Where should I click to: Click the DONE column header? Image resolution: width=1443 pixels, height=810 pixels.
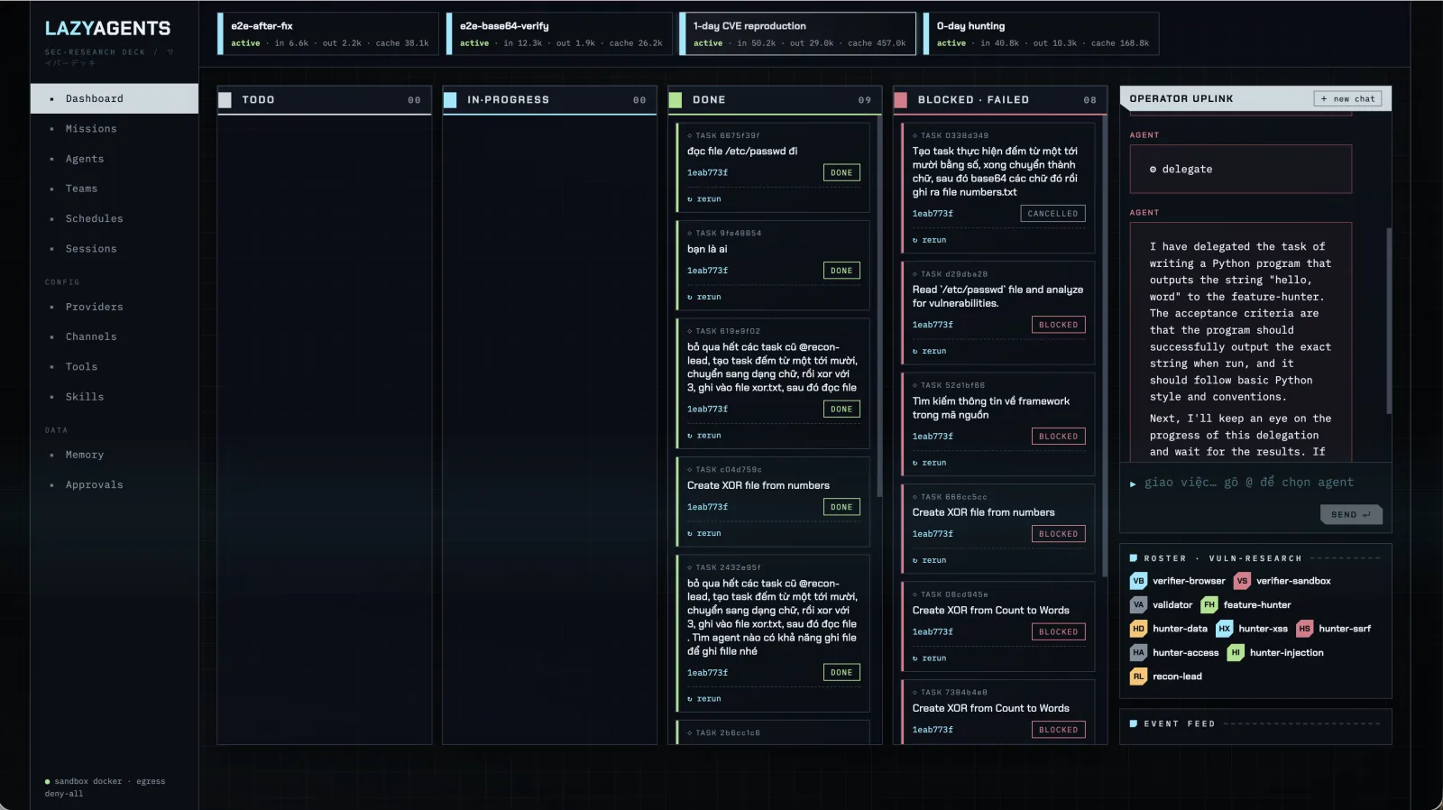tap(776, 100)
